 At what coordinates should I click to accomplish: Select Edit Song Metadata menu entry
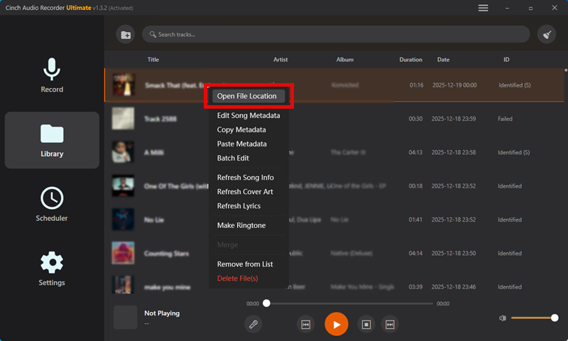click(x=248, y=116)
